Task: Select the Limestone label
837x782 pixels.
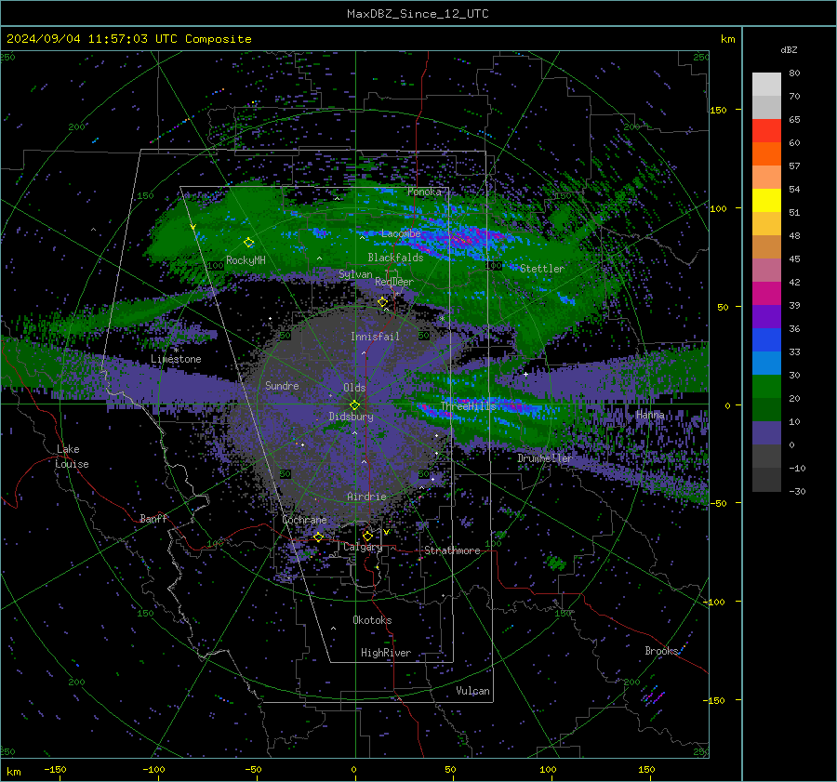Action: [x=176, y=359]
